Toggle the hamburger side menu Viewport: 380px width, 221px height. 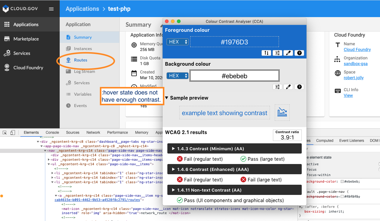coord(51,9)
